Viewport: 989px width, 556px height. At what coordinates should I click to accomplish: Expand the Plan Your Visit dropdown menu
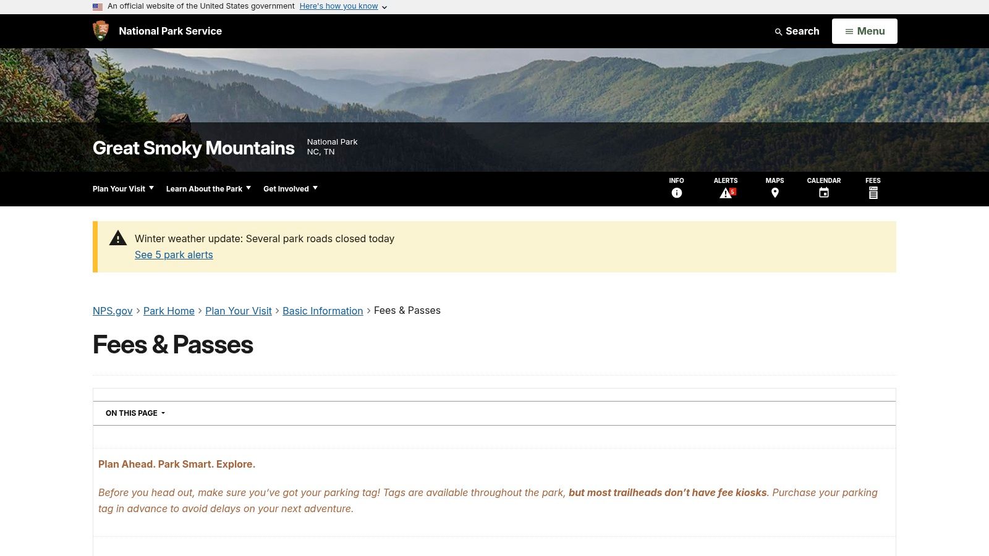[123, 188]
